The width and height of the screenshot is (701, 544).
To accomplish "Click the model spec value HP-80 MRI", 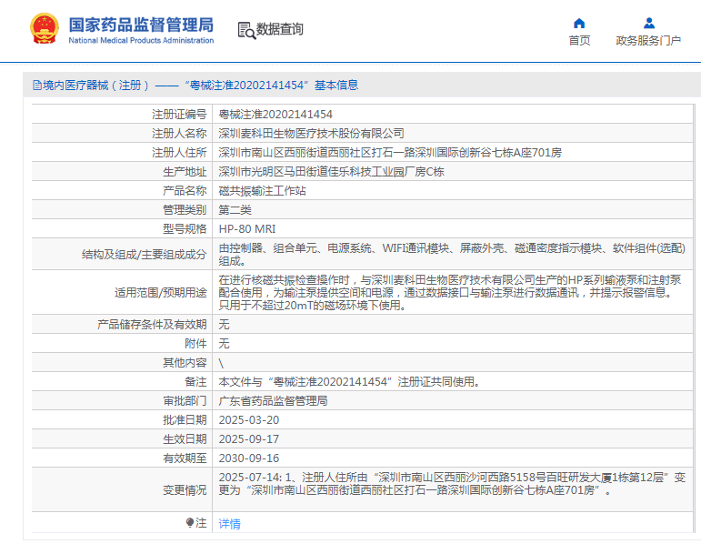I will coord(247,229).
